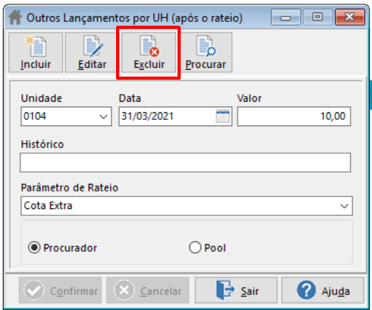
Task: Select the Pool radio option
Action: tap(208, 248)
